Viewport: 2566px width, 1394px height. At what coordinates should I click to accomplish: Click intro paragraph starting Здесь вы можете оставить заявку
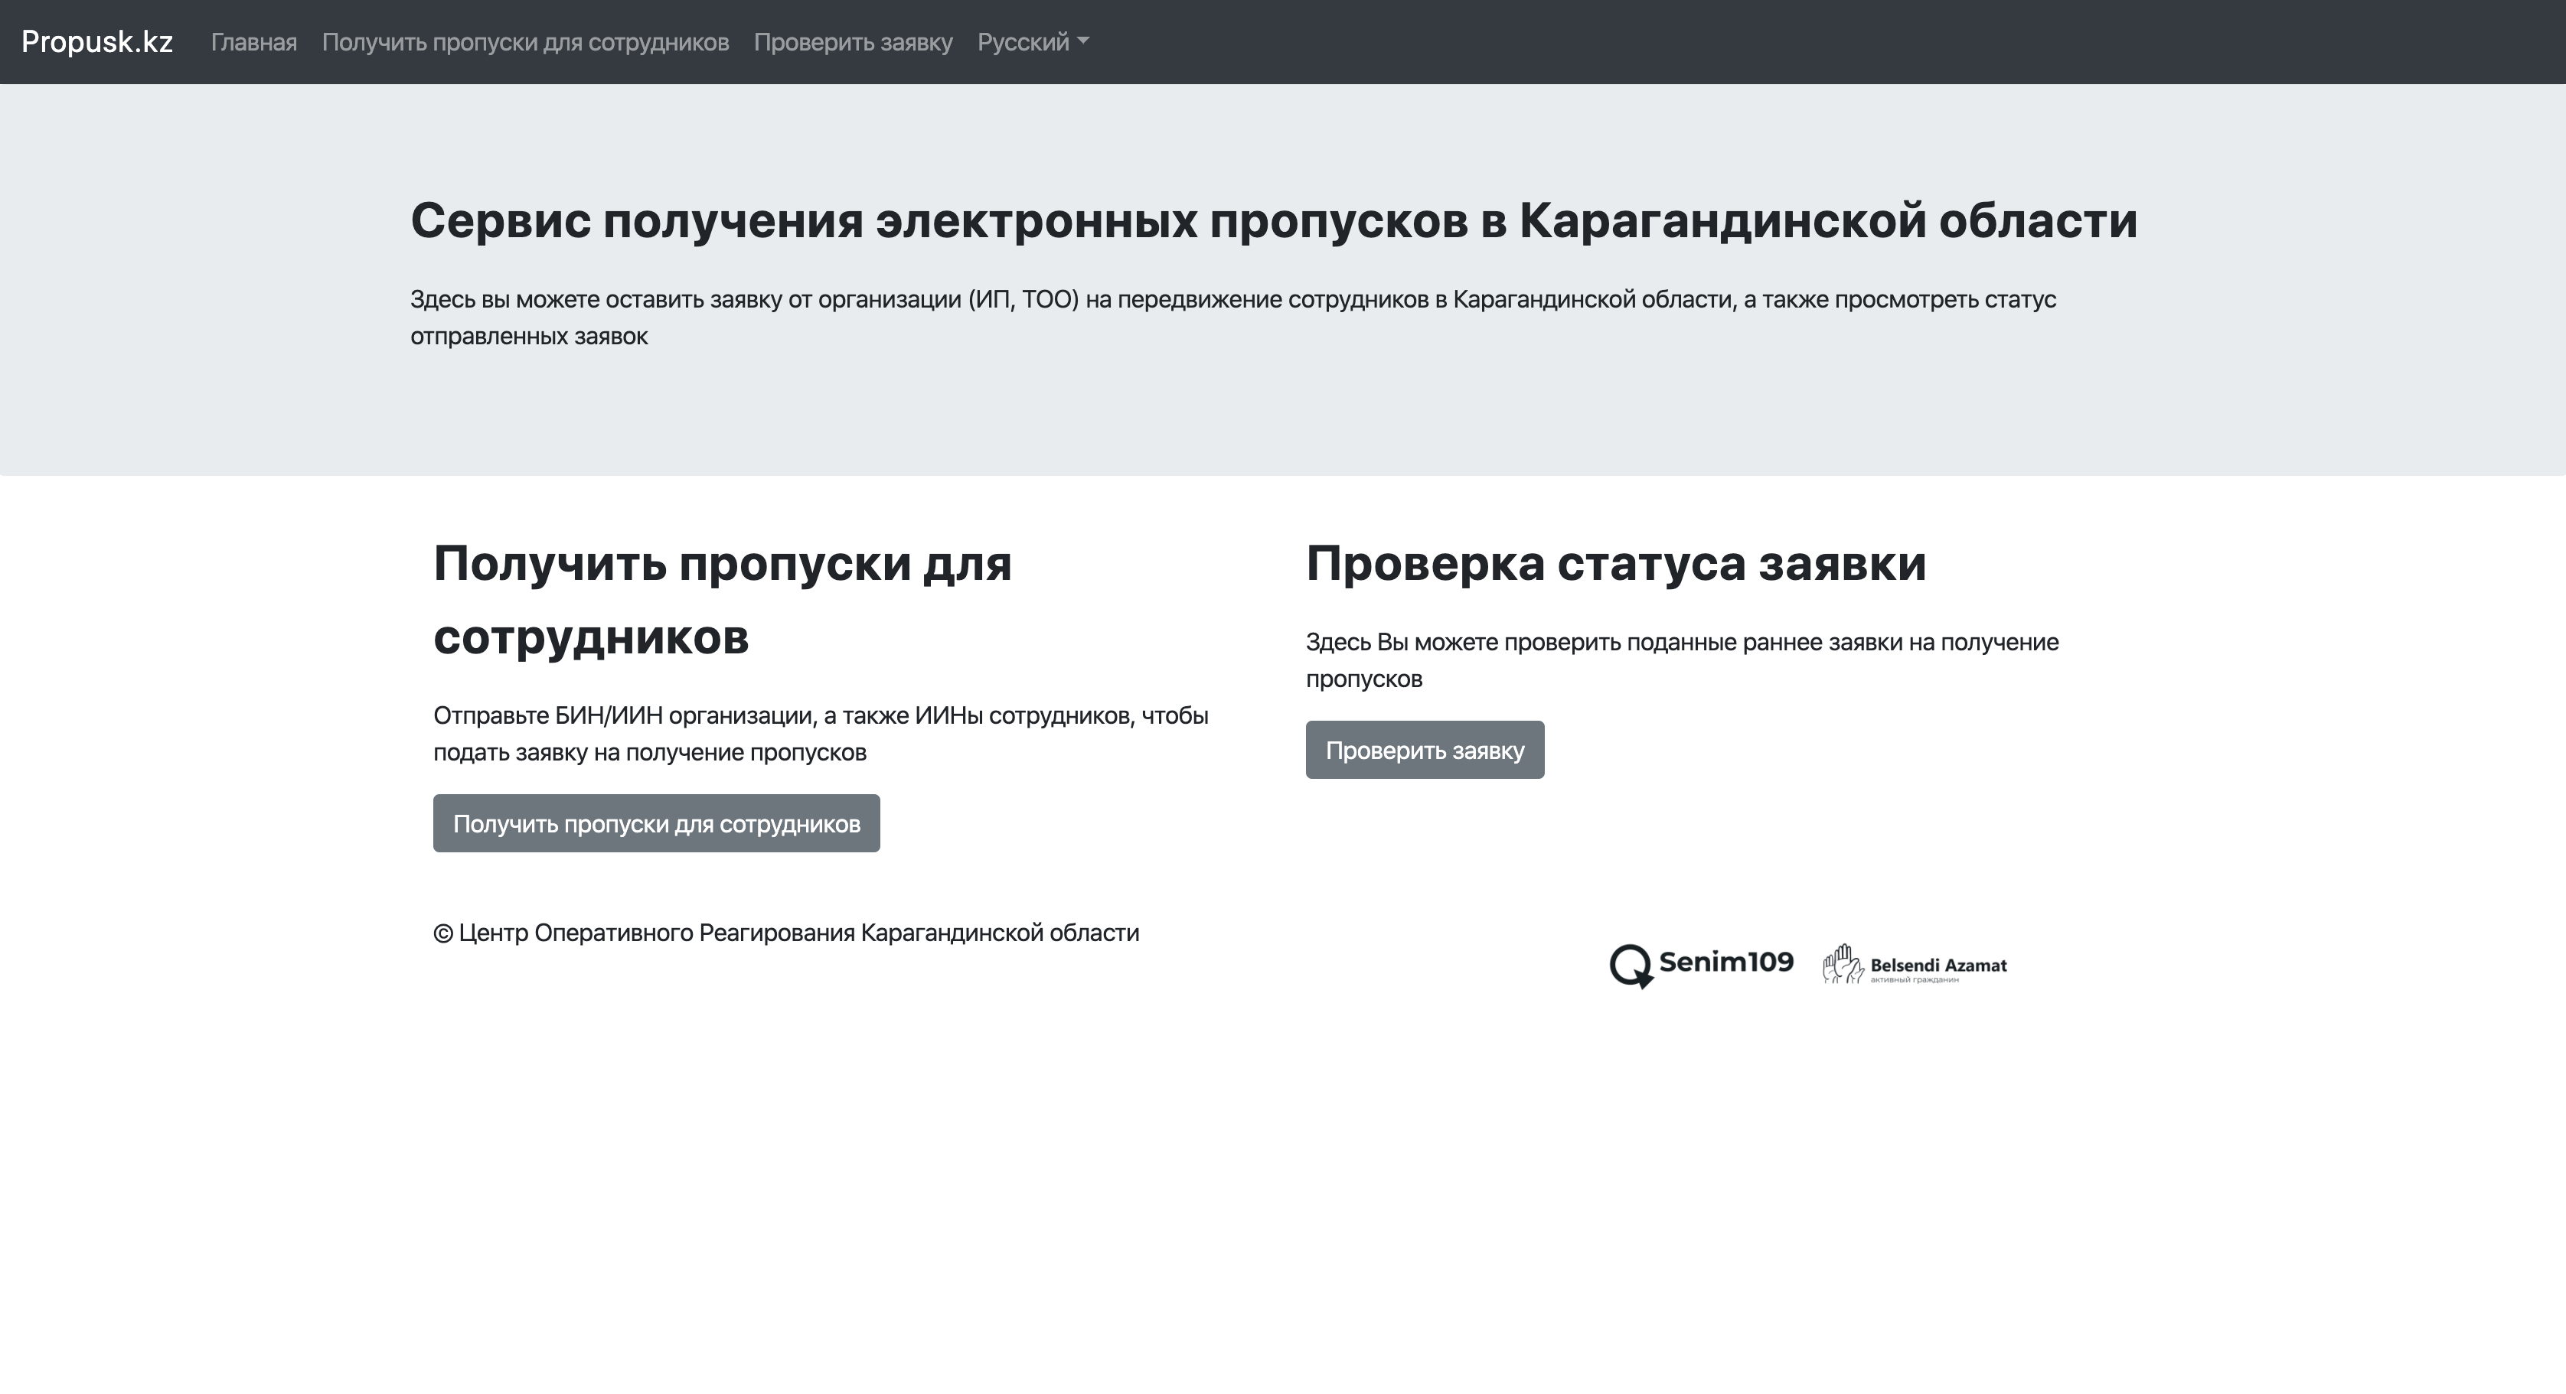1233,318
